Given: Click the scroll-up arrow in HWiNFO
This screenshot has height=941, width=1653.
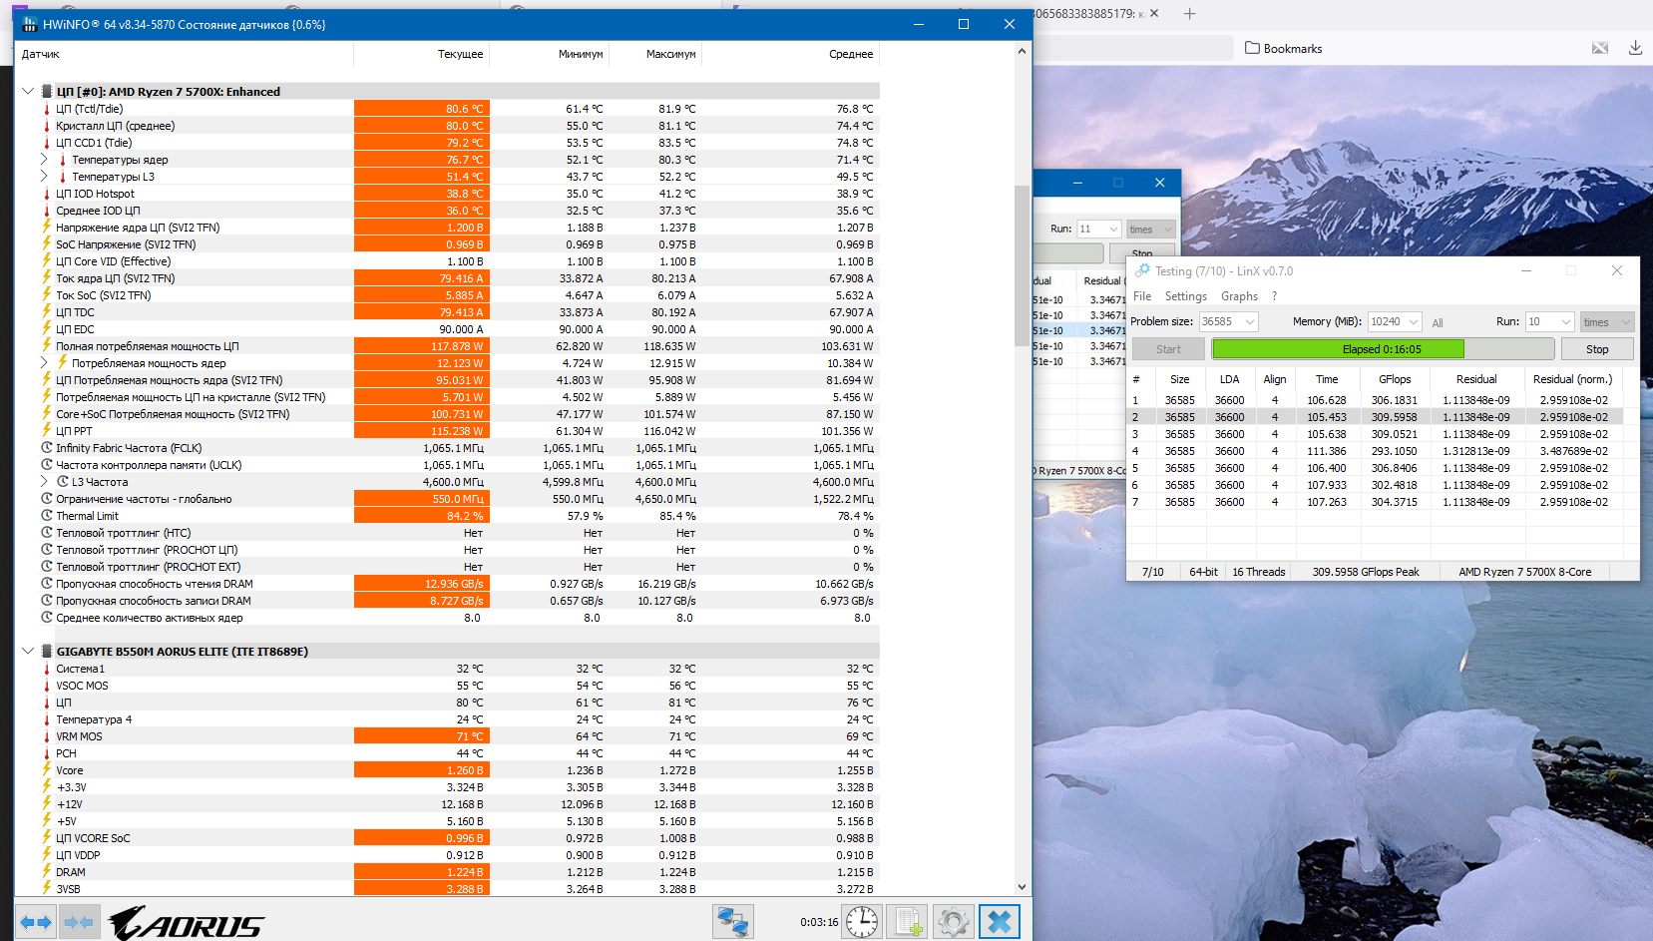Looking at the screenshot, I should pos(1022,51).
